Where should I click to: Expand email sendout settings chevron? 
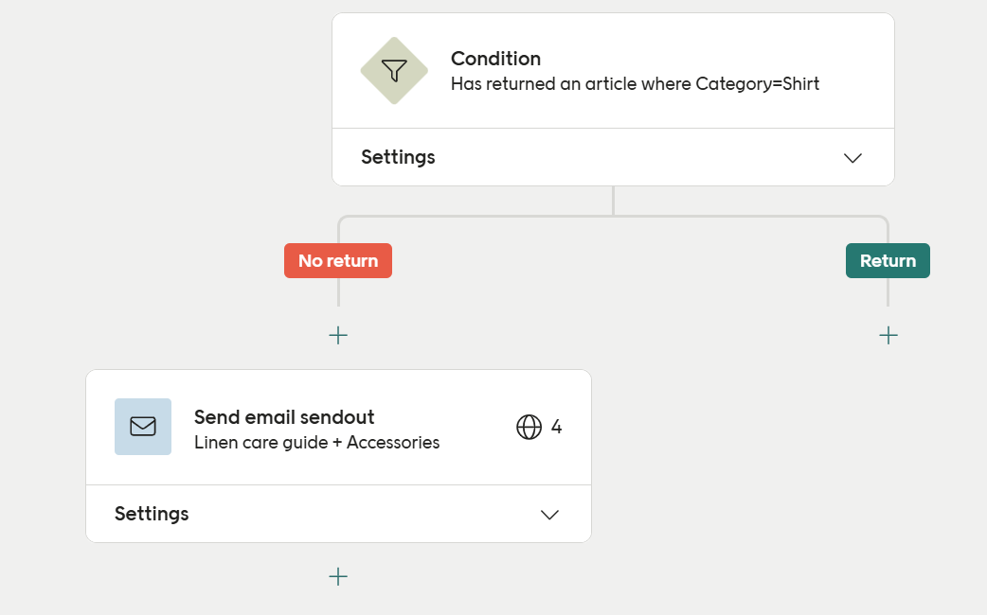tap(549, 515)
